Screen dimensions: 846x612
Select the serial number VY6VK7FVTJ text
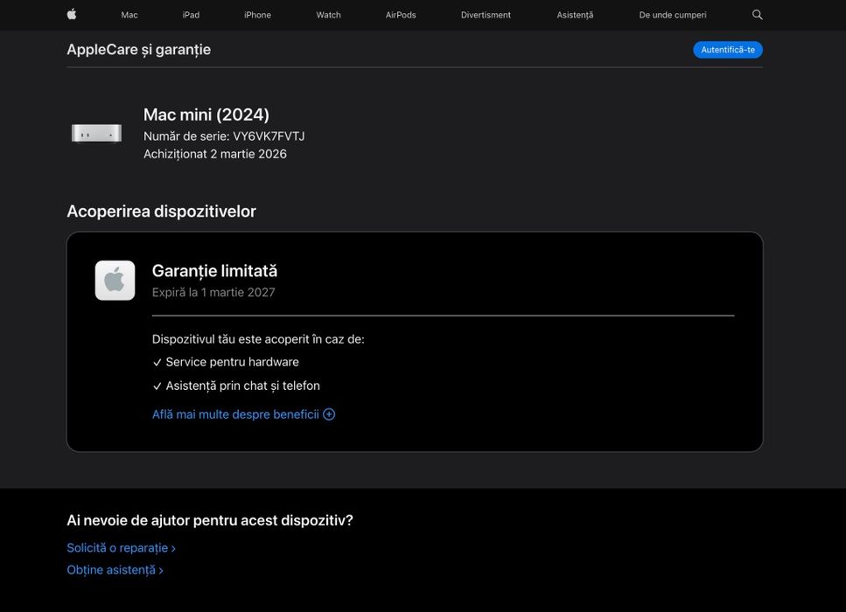pos(269,136)
